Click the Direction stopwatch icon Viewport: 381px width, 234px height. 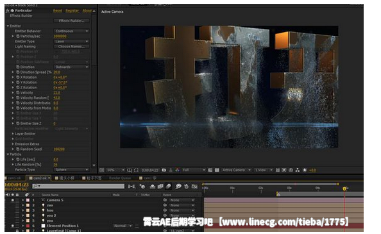[18, 67]
